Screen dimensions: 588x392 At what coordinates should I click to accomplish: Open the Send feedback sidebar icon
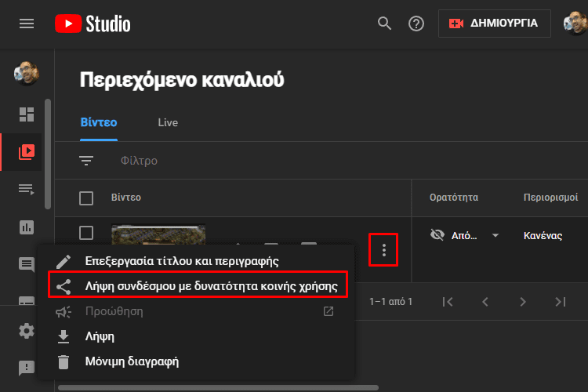pos(27,368)
